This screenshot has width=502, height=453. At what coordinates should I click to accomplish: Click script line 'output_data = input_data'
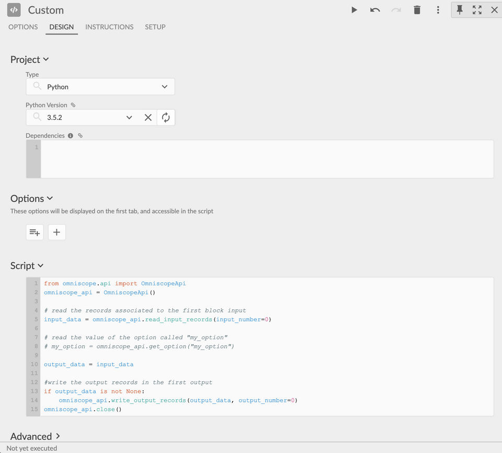(89, 364)
